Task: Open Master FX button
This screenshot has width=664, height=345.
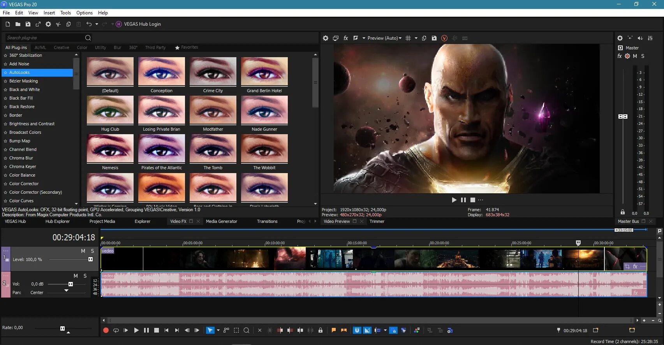Action: click(620, 56)
